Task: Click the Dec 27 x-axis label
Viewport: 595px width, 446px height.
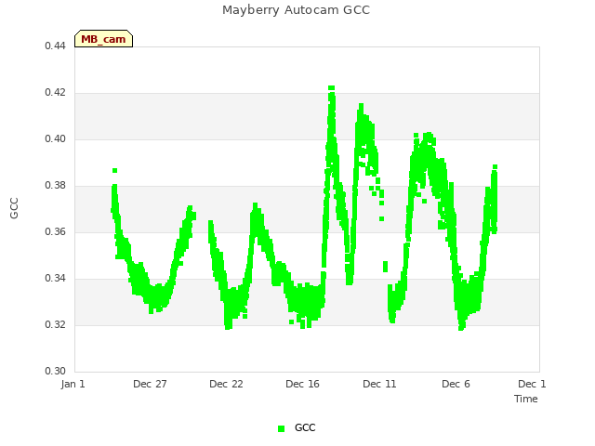Action: [x=150, y=384]
